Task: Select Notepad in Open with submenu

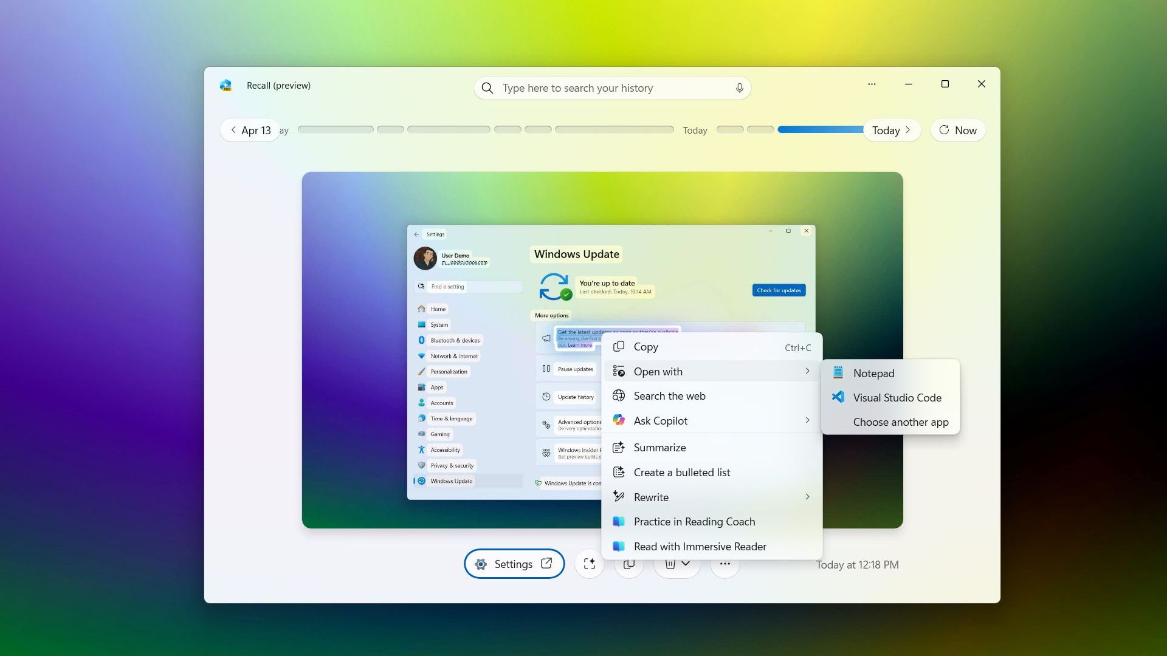Action: (x=873, y=374)
